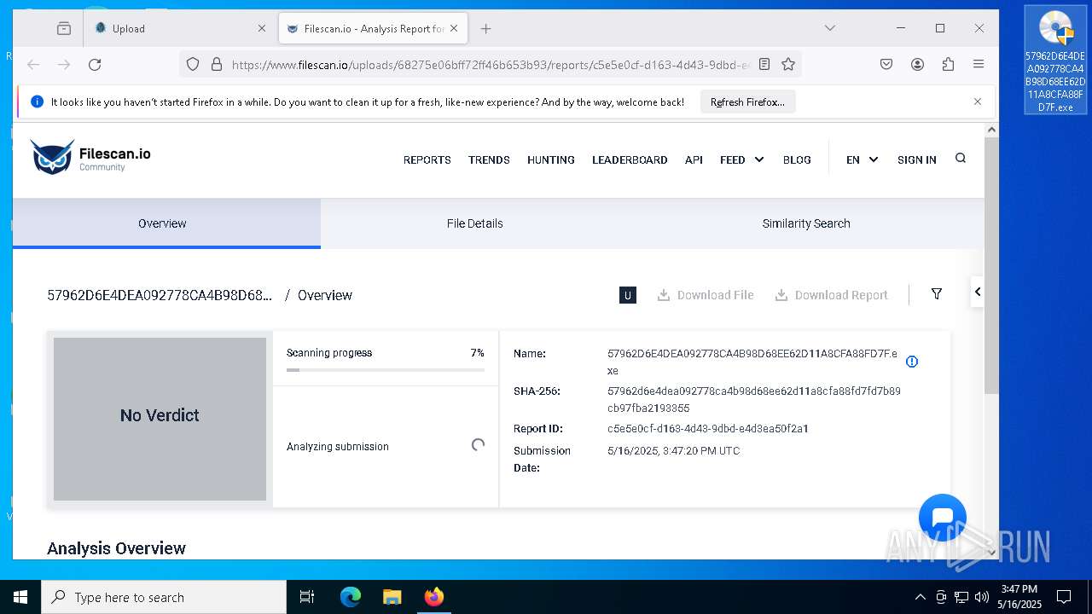Click the info icon beside file name
The image size is (1092, 614).
(912, 362)
